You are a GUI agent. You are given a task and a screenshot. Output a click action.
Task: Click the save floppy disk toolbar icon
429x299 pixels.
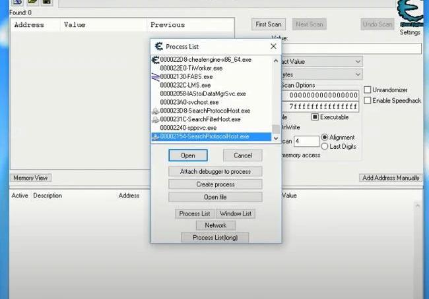pos(46,3)
